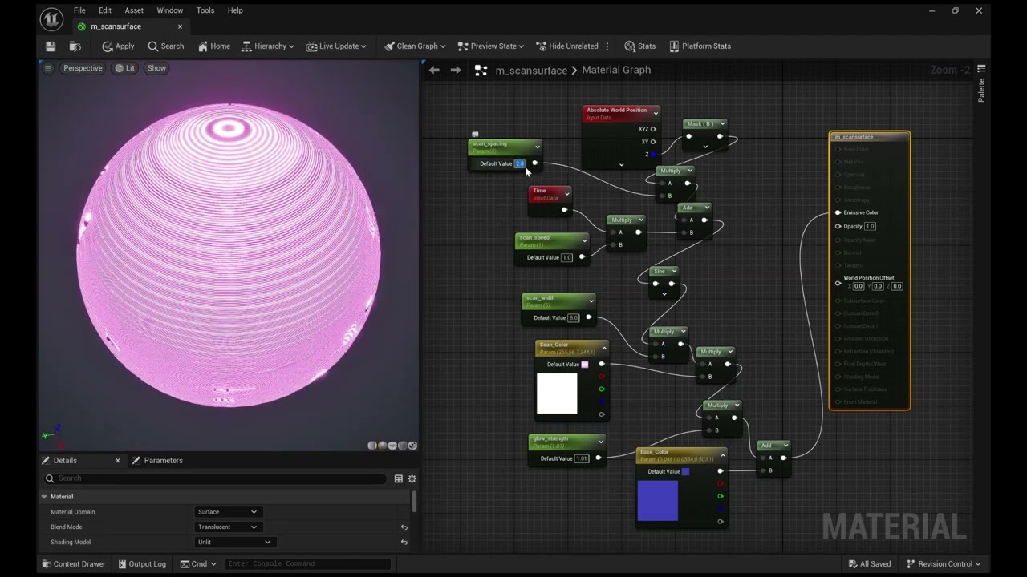Click the graph breadcrumb node icon before m_scansurface
Screen dimensions: 1027x577
481,71
